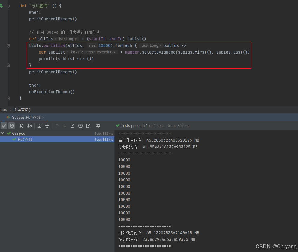Click the List<FileOutputRecordPO> type inlay hint
298x252 pixels.
coord(92,52)
